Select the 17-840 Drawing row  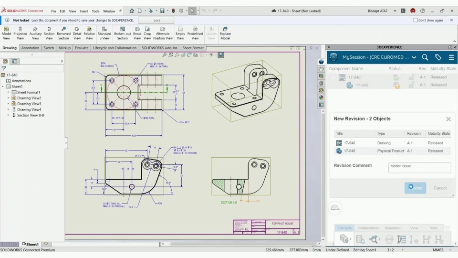(392, 143)
